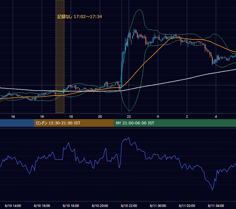Image resolution: width=236 pixels, height=209 pixels.
Task: Click the blue session bar before London
Action: (17, 123)
